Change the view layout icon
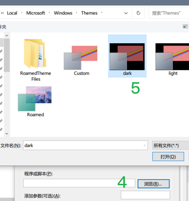The width and height of the screenshot is (189, 201). click(185, 26)
